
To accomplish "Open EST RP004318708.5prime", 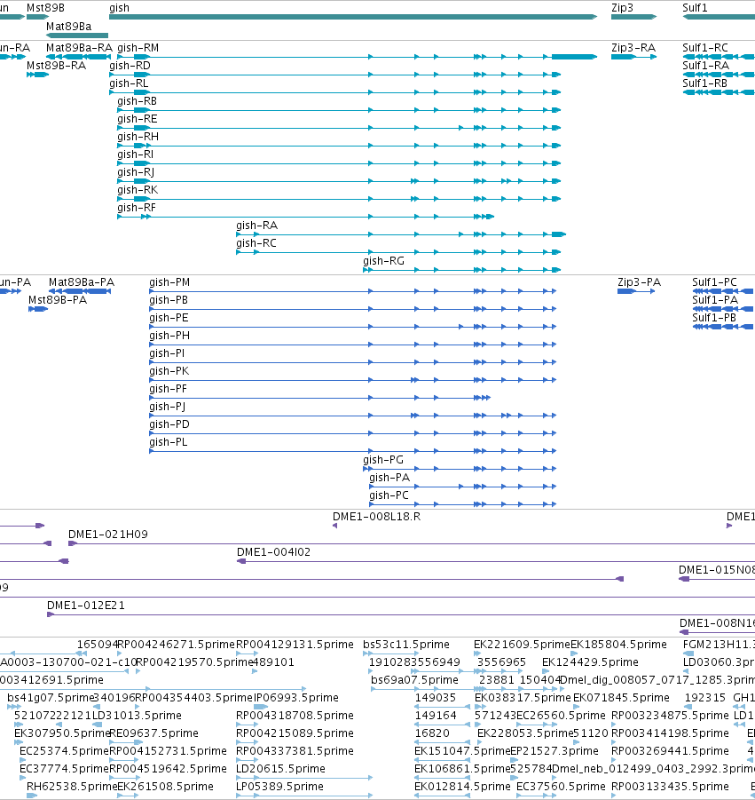I will [248, 724].
